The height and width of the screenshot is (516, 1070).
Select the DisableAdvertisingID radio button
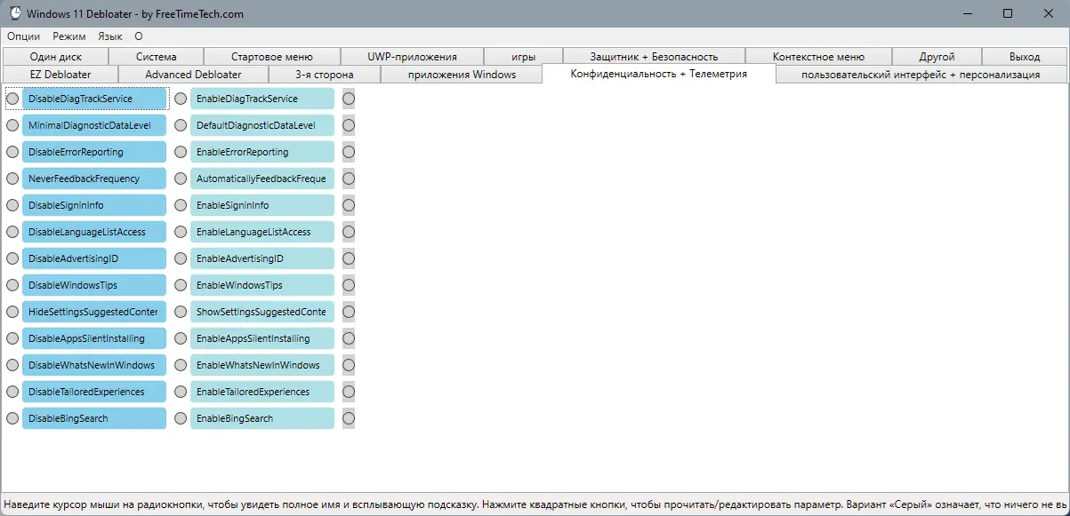[12, 258]
